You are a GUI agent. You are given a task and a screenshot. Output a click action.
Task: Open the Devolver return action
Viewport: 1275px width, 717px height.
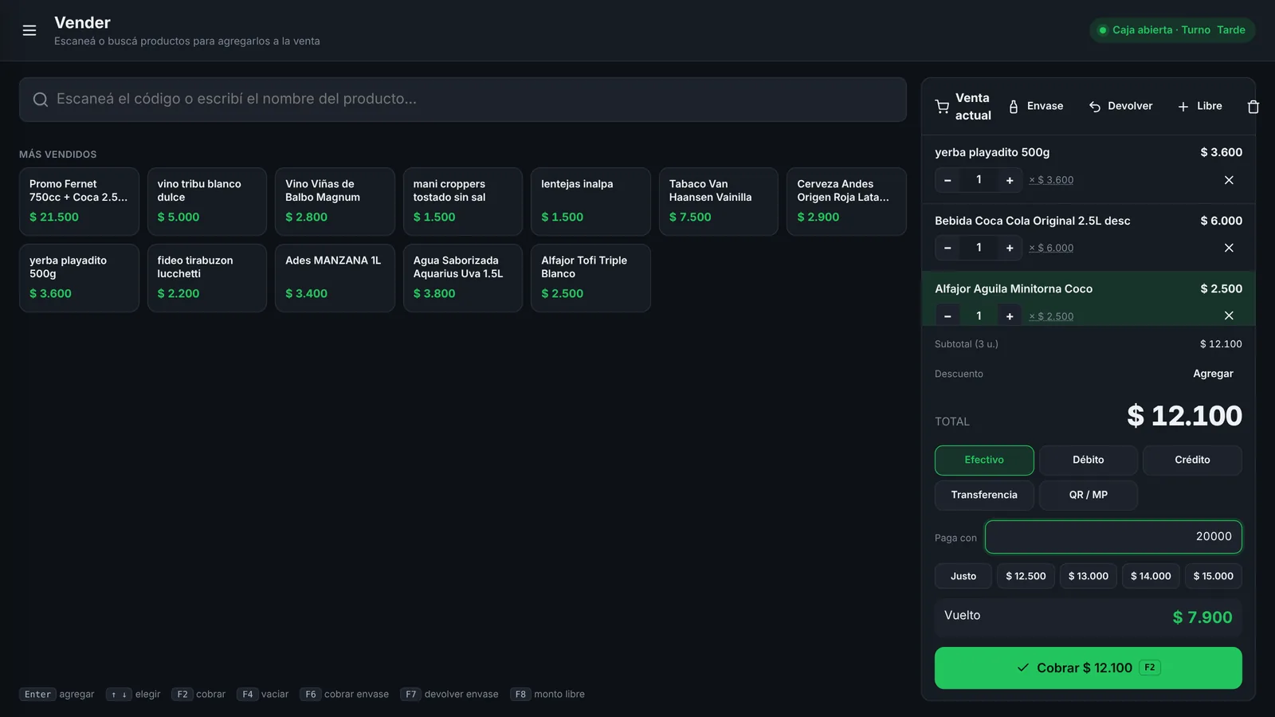1120,106
